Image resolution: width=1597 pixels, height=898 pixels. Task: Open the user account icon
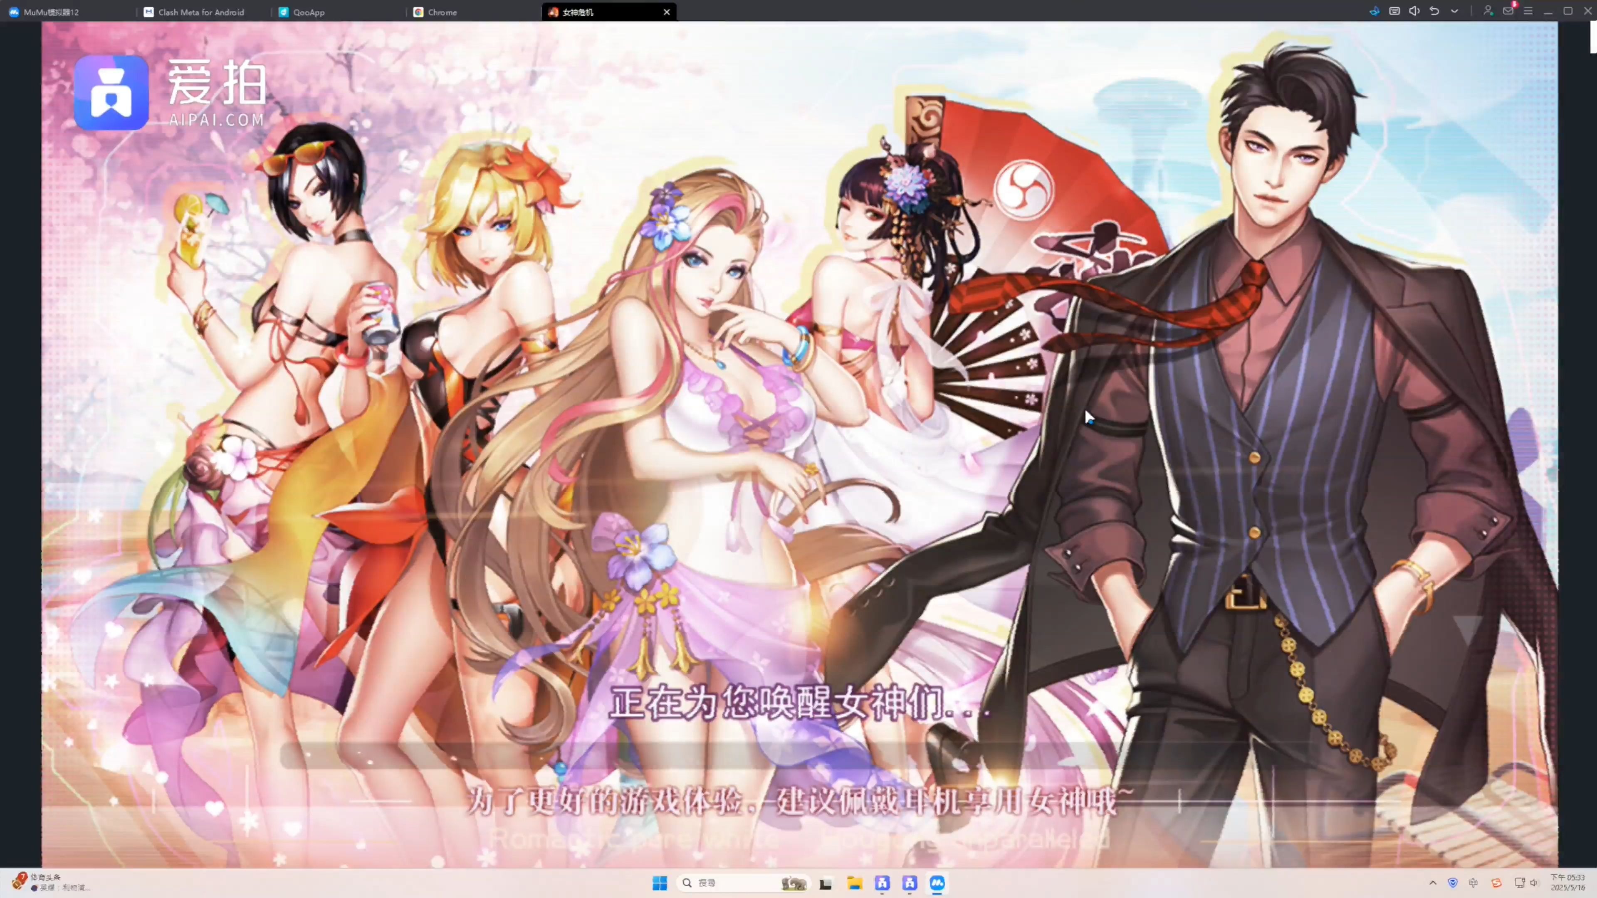tap(1488, 11)
